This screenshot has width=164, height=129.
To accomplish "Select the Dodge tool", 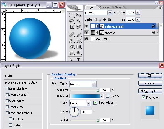I will pos(78,53).
